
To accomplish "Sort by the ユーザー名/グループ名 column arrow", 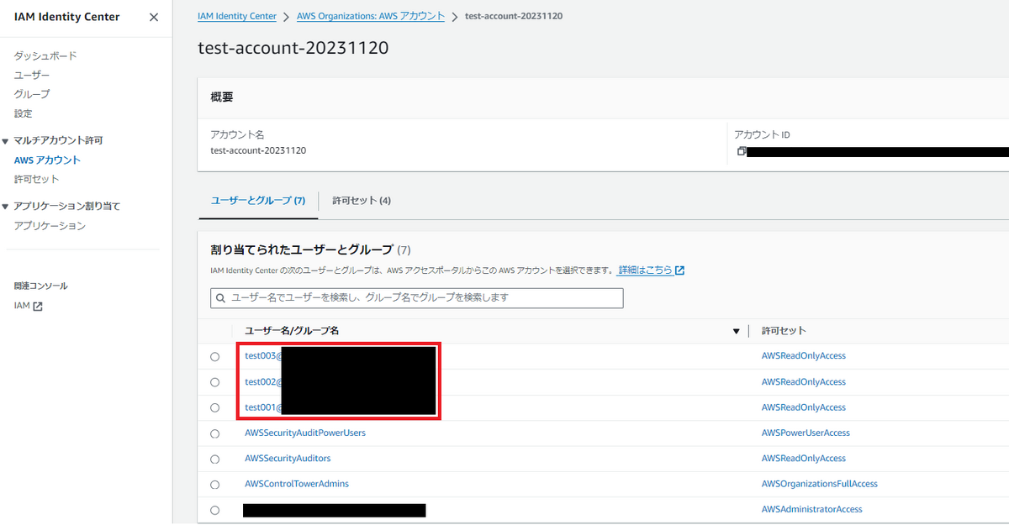I will [737, 331].
